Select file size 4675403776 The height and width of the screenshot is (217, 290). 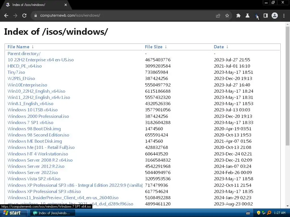point(157,60)
